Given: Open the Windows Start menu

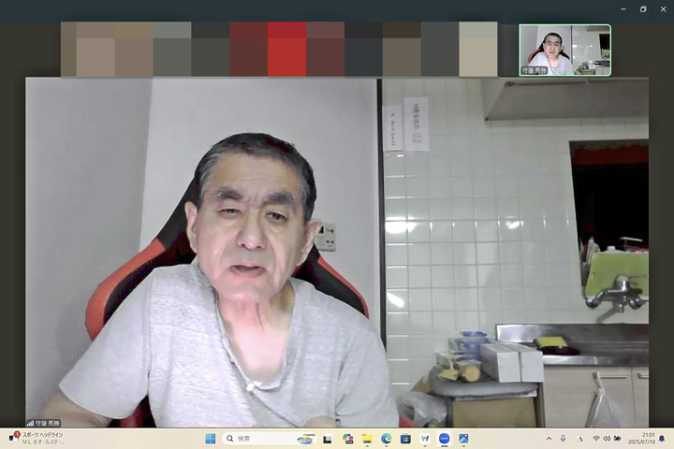Looking at the screenshot, I should pos(210,438).
